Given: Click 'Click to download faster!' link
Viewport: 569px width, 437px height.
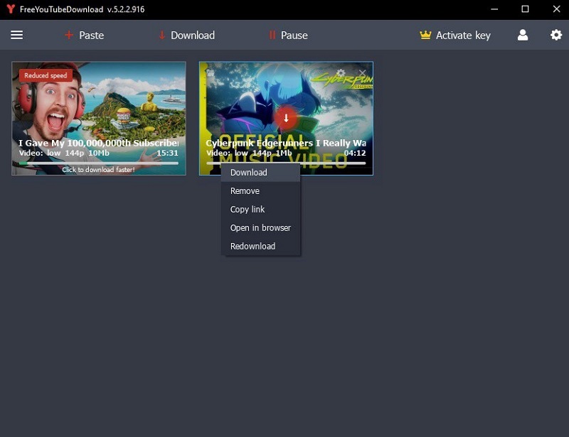Looking at the screenshot, I should tap(98, 170).
